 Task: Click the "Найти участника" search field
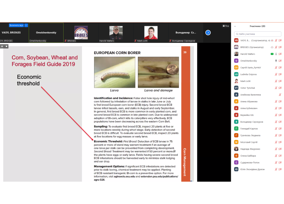[x=257, y=34]
